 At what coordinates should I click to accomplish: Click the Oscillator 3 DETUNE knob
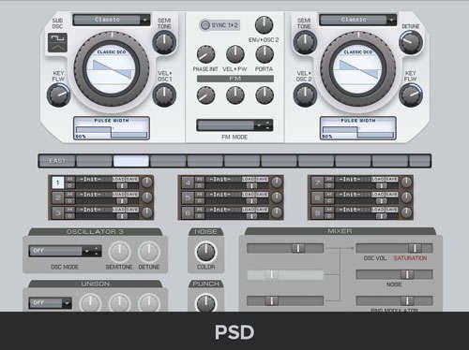coord(149,252)
